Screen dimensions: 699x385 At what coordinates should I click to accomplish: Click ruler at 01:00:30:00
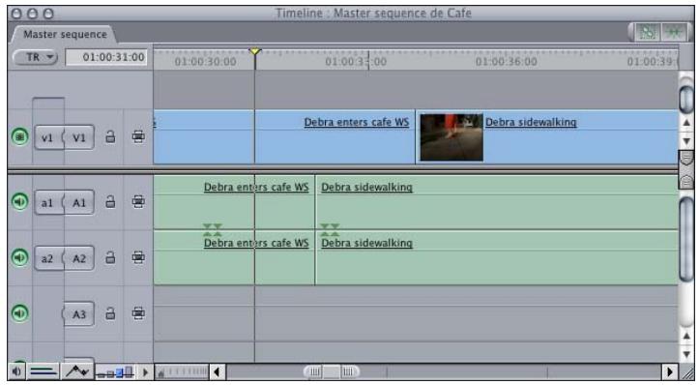[x=205, y=61]
